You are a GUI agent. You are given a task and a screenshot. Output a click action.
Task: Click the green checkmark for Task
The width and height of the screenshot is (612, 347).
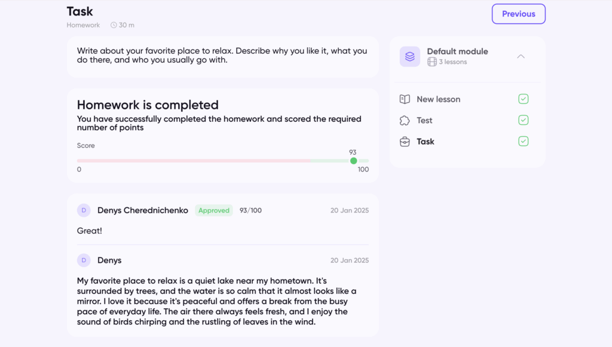pos(524,142)
